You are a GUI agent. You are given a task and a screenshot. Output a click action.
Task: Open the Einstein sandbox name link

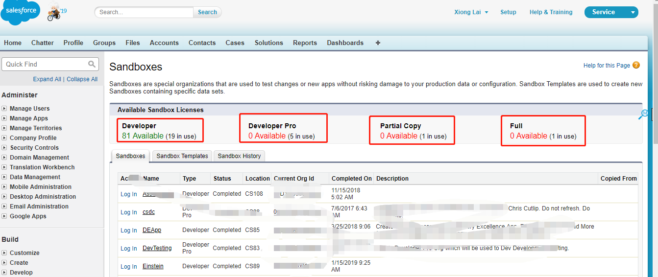(153, 266)
